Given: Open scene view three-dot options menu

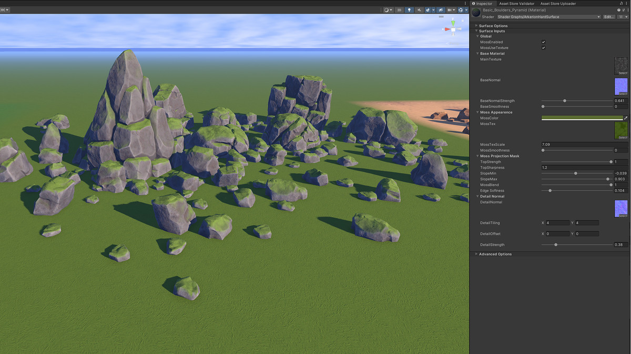Looking at the screenshot, I should point(465,3).
